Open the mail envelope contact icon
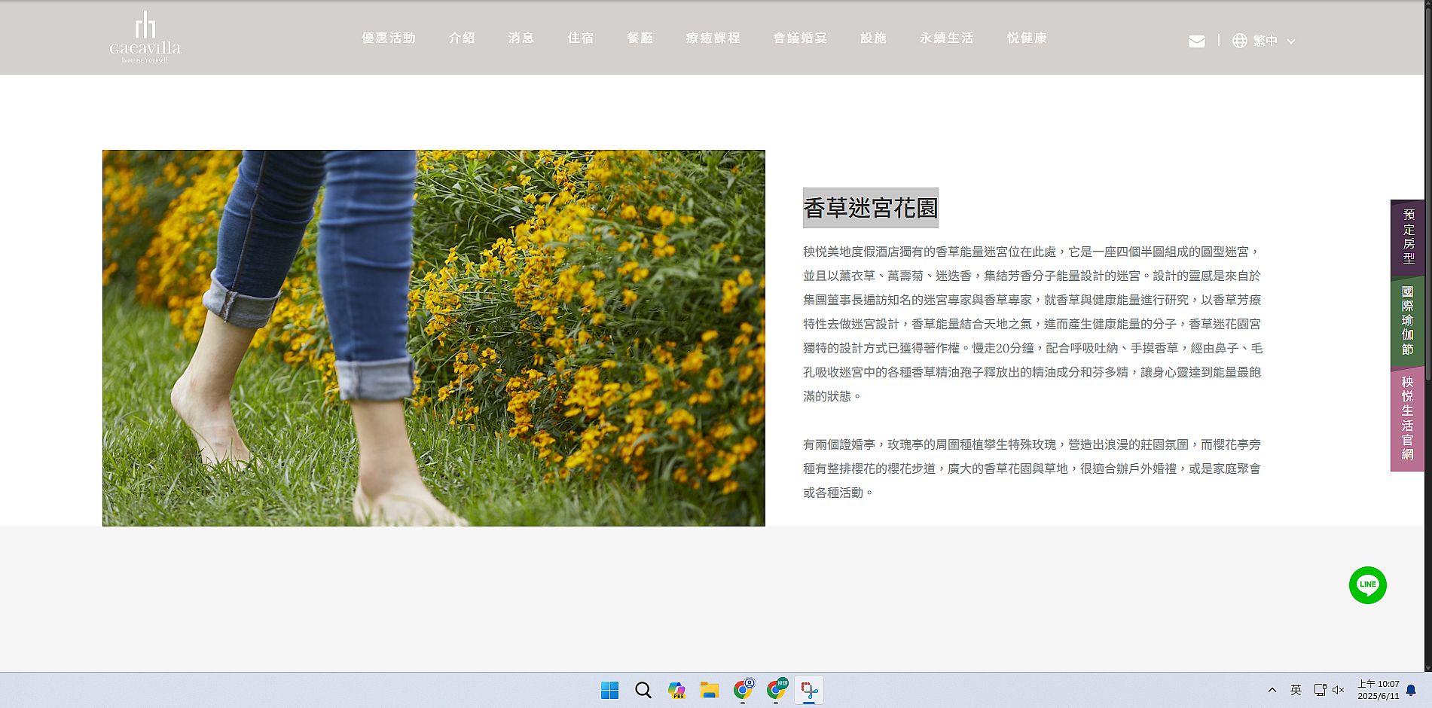Screen dimensions: 1432x708 (x=1196, y=41)
